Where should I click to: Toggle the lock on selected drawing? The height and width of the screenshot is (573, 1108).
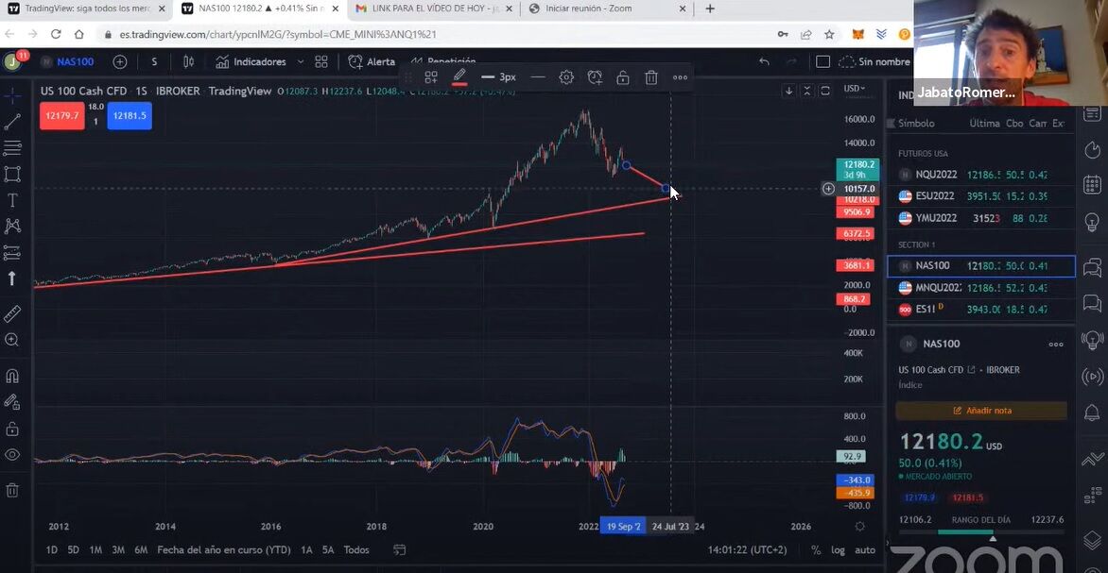coord(623,77)
